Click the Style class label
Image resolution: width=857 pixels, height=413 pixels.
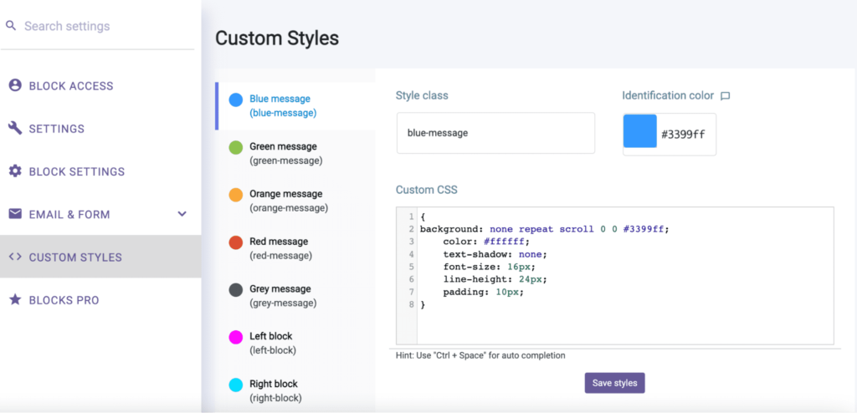coord(422,95)
